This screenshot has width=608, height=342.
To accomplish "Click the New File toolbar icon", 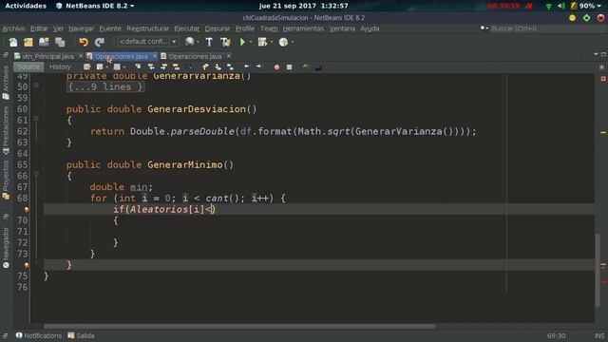I will click(13, 42).
